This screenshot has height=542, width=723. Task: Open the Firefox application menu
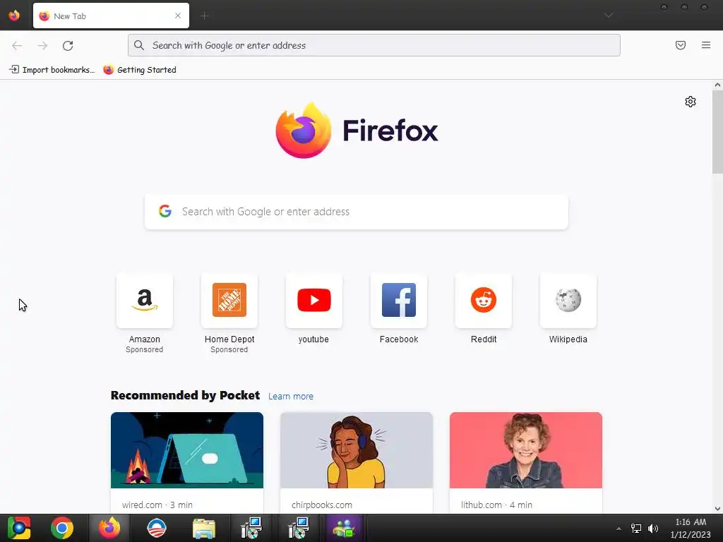click(706, 45)
